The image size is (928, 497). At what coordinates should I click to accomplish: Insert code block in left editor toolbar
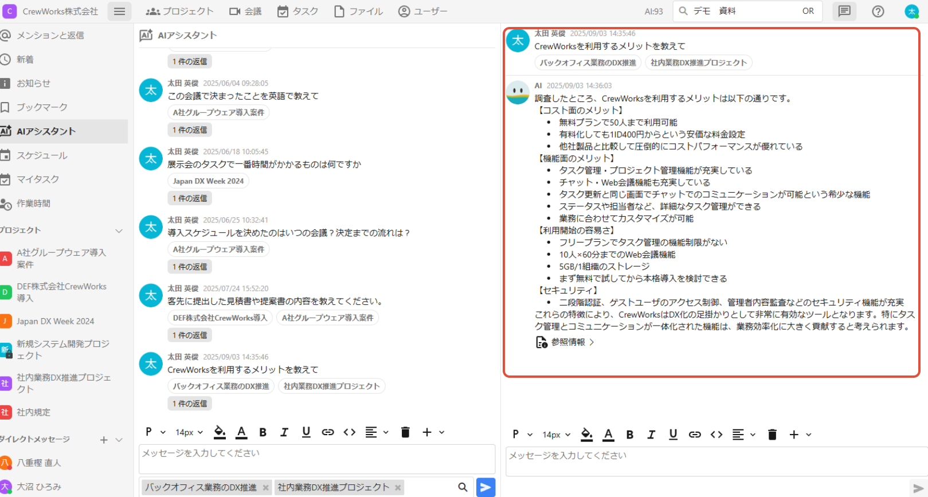point(350,432)
